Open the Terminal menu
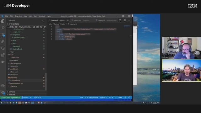This screenshot has height=113, width=201. [x=42, y=16]
